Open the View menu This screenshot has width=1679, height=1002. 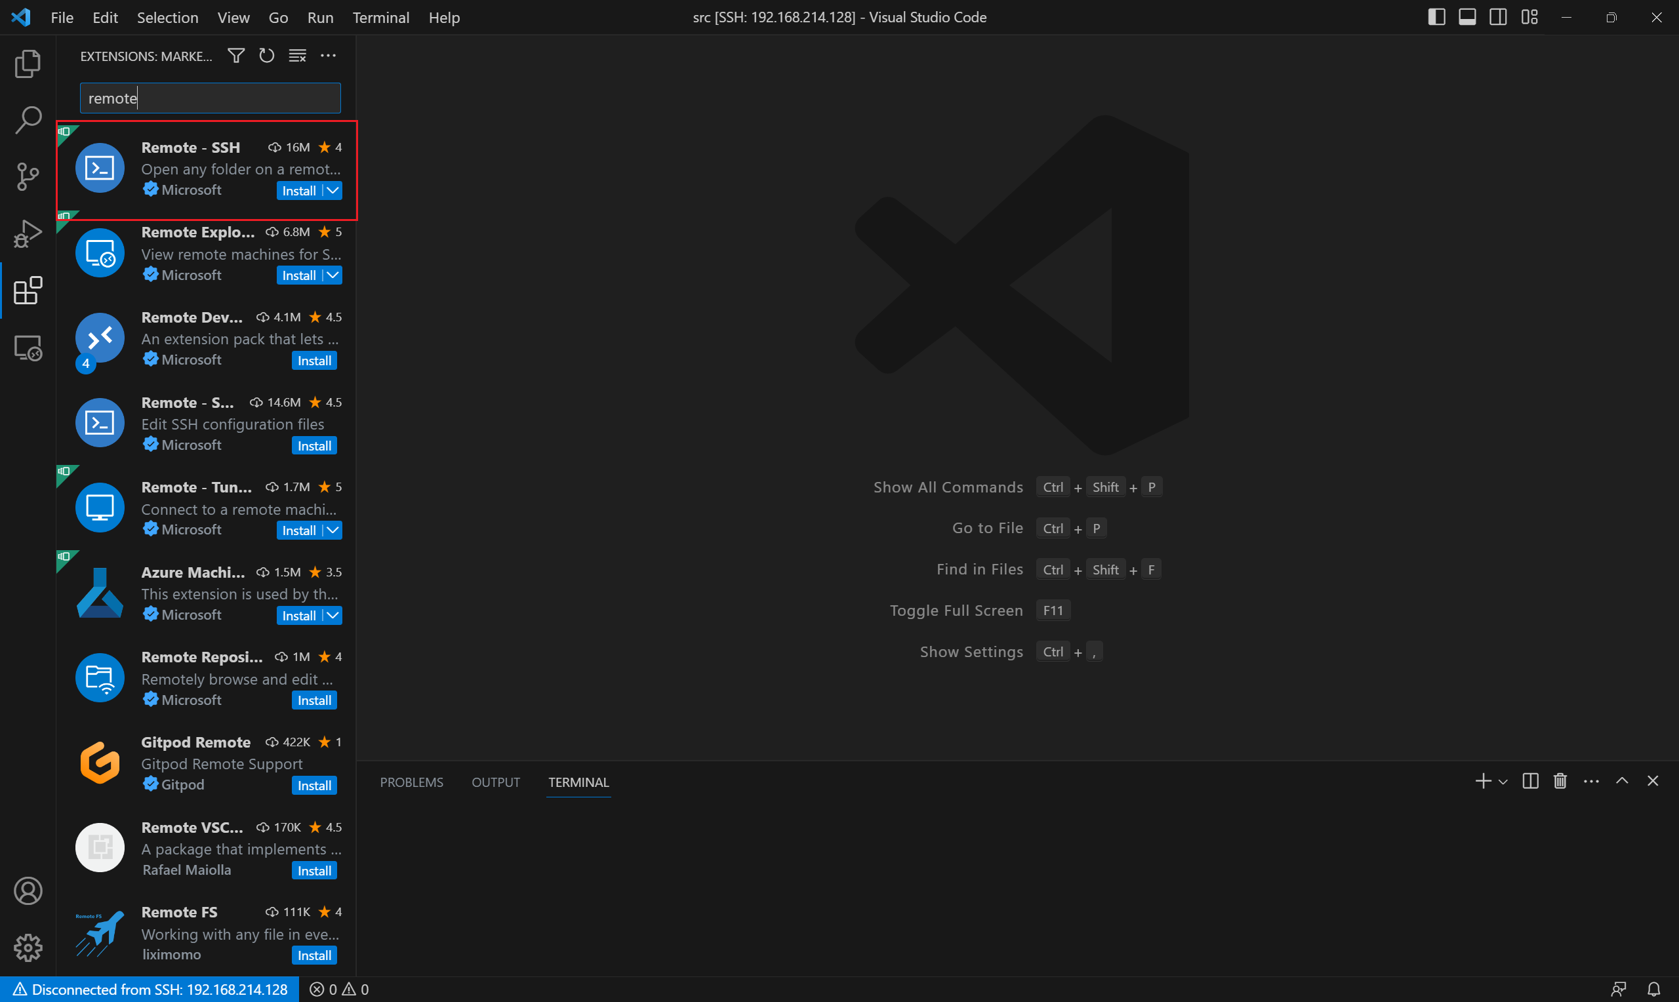point(233,18)
